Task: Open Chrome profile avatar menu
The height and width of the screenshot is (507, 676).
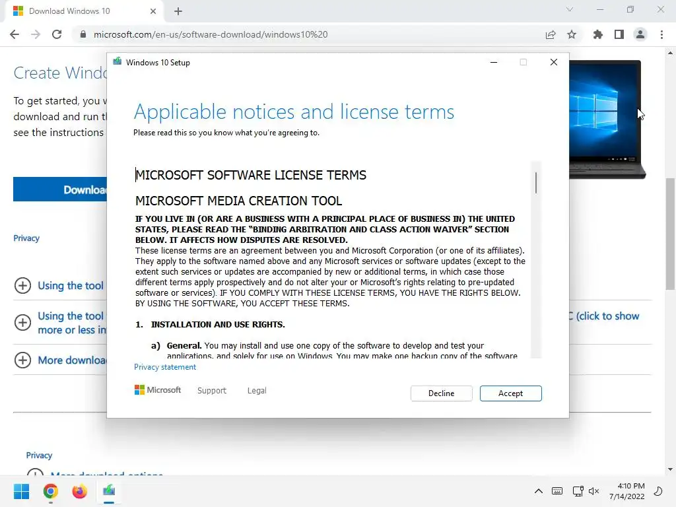Action: (640, 34)
